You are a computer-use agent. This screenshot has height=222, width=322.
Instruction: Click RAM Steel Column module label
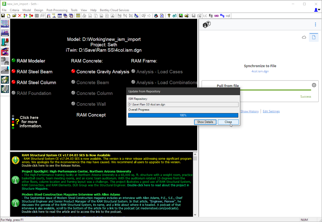click(x=36, y=82)
